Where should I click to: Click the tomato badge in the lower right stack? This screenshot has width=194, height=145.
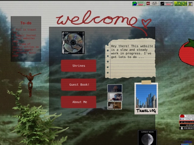click(187, 116)
